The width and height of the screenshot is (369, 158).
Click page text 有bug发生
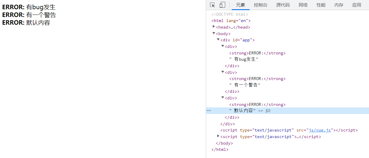41,7
